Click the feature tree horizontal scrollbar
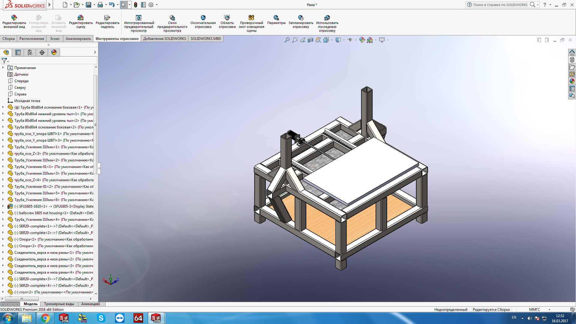This screenshot has width=576, height=324. tap(22, 299)
